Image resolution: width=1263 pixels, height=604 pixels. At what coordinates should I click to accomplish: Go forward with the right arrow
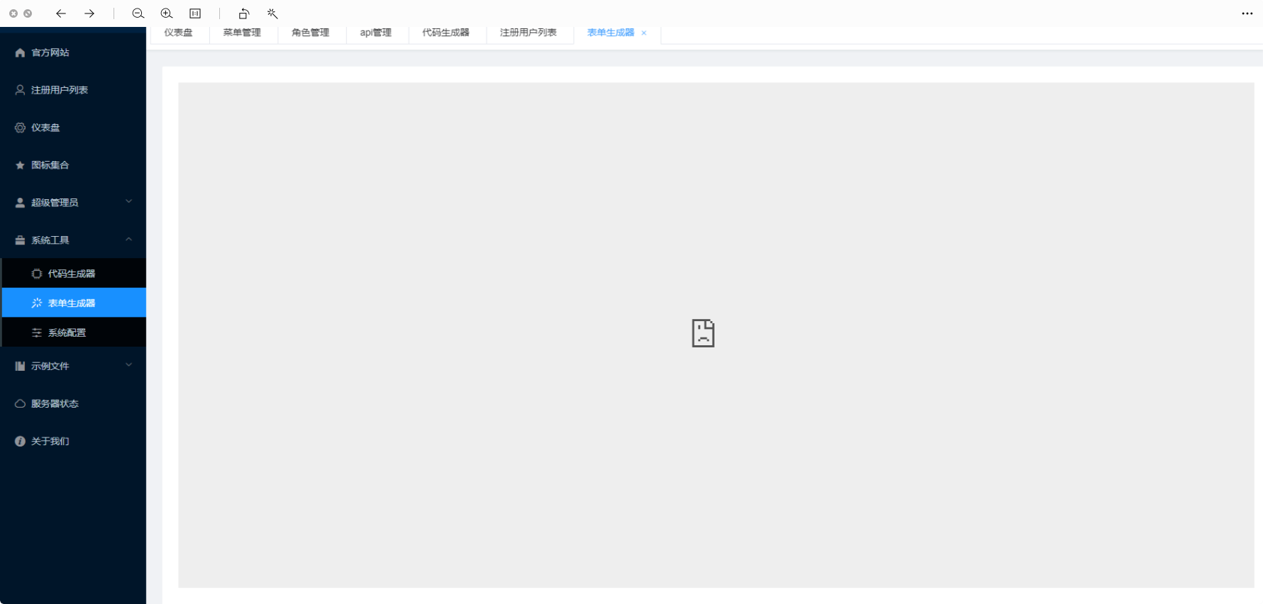pyautogui.click(x=89, y=13)
